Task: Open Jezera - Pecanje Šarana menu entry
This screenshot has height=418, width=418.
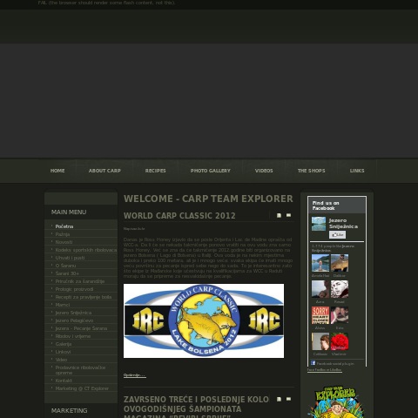Action: (81, 328)
